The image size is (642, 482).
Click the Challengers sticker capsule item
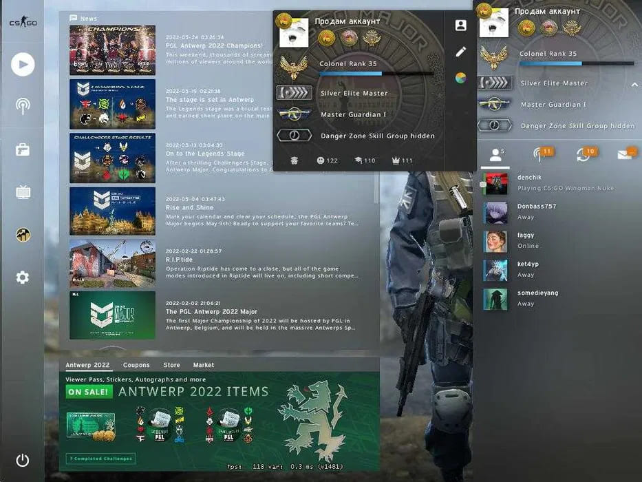(x=229, y=425)
